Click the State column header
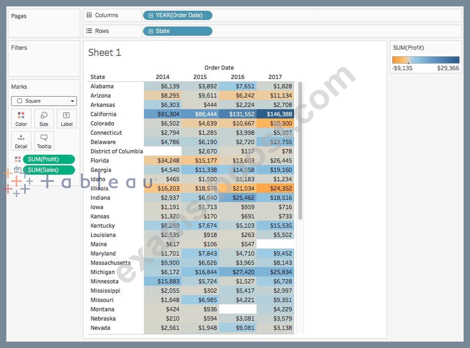 click(98, 77)
